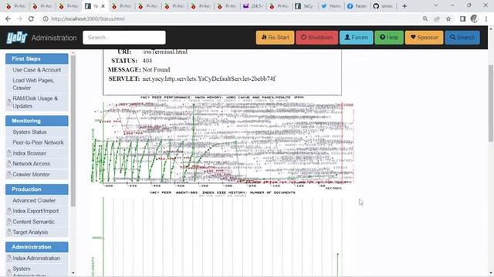The width and height of the screenshot is (494, 277).
Task: Focus the YaCy Search input field
Action: point(124,38)
